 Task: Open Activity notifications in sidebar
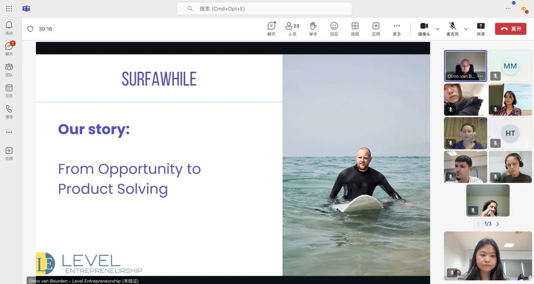click(x=9, y=28)
